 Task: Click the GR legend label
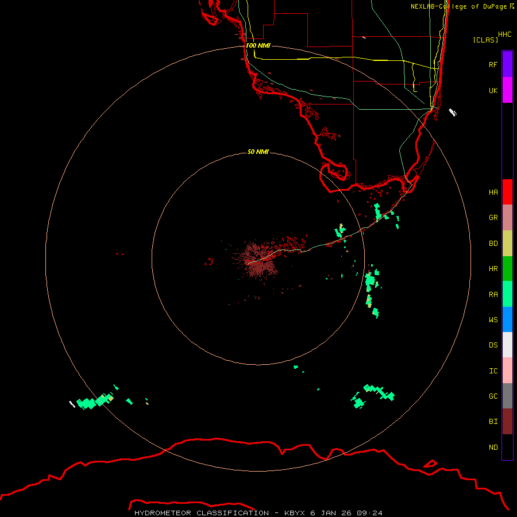click(x=493, y=218)
